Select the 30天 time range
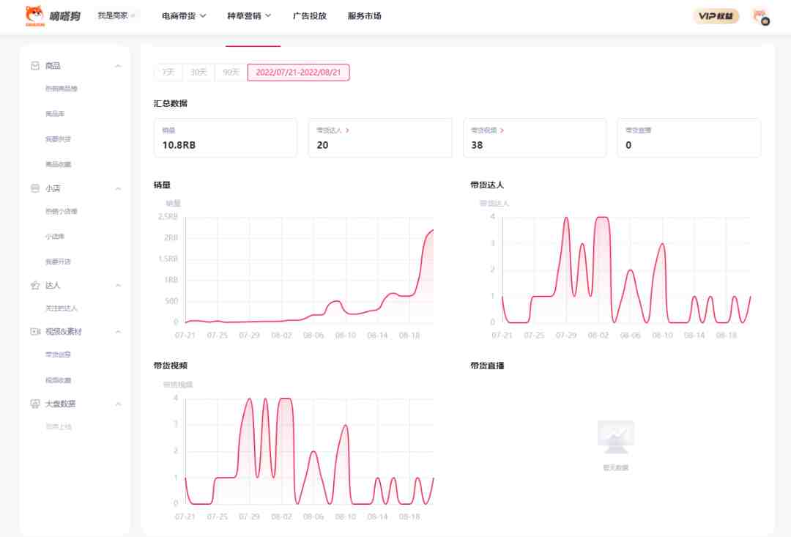This screenshot has height=537, width=791. pos(198,73)
